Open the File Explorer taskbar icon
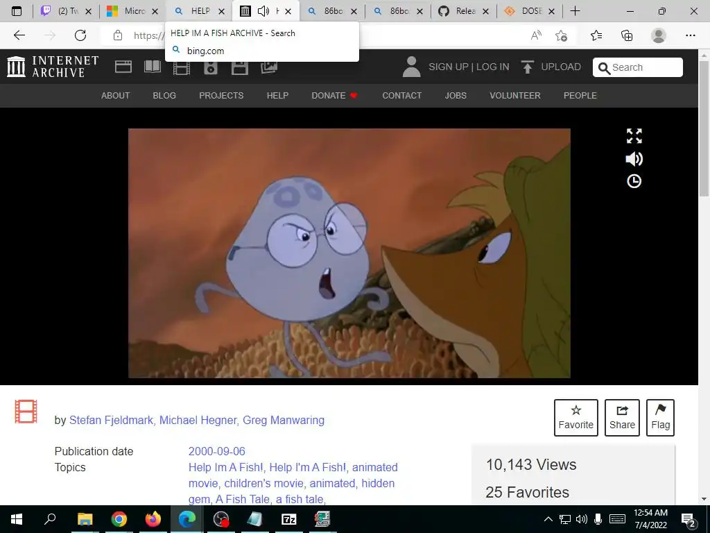 pyautogui.click(x=85, y=519)
